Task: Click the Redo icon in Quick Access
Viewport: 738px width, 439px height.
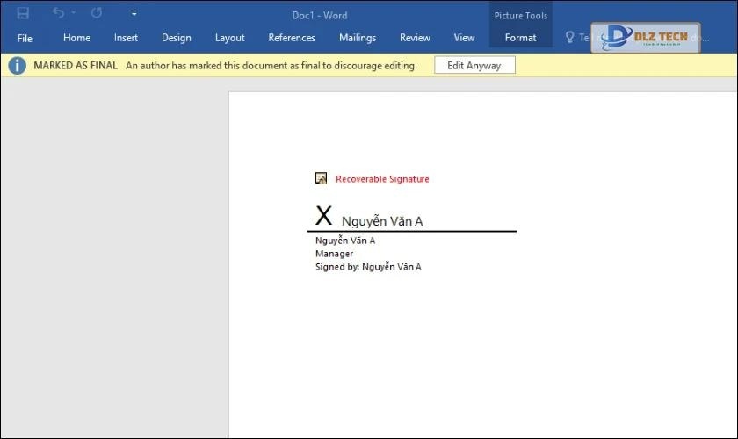Action: pos(97,13)
